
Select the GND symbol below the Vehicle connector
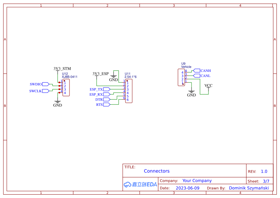[192, 92]
